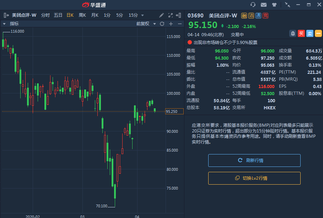Open customer service headset icon

click(x=253, y=5)
